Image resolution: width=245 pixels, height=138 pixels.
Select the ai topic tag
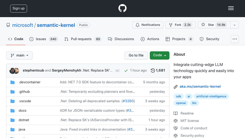[189, 96]
